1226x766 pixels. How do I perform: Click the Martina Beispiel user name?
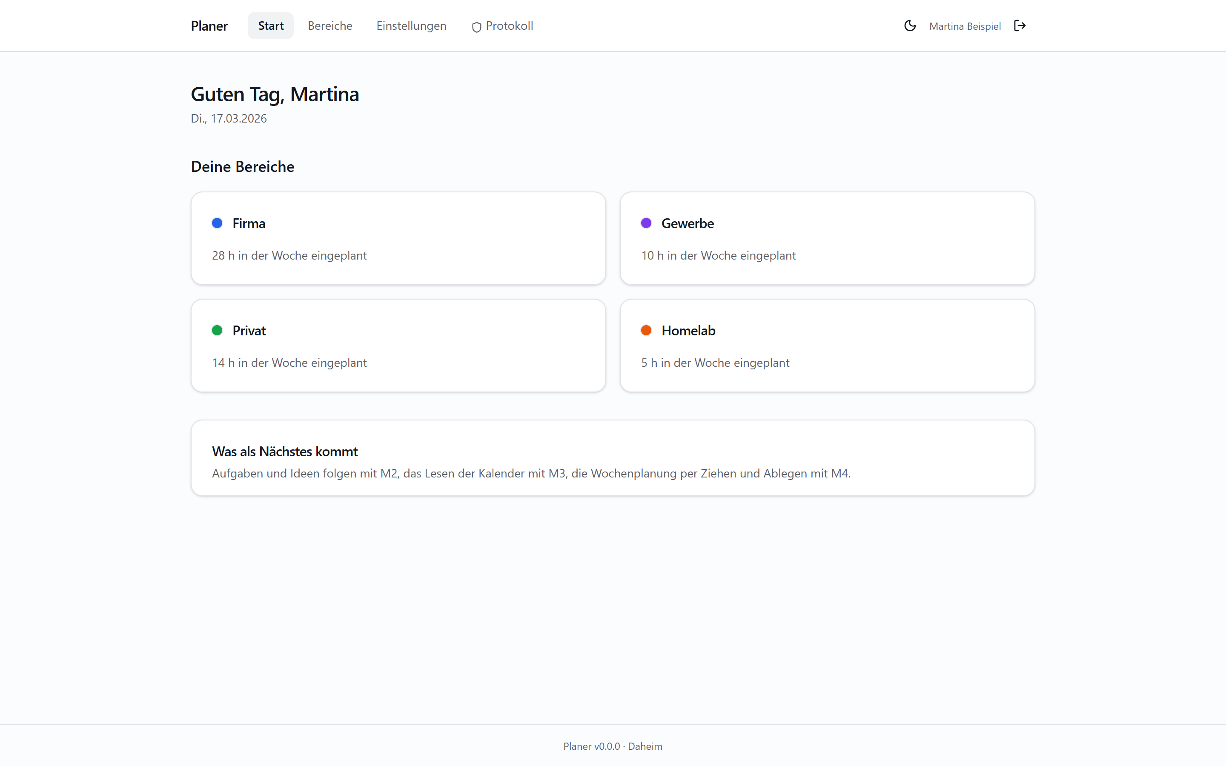965,26
